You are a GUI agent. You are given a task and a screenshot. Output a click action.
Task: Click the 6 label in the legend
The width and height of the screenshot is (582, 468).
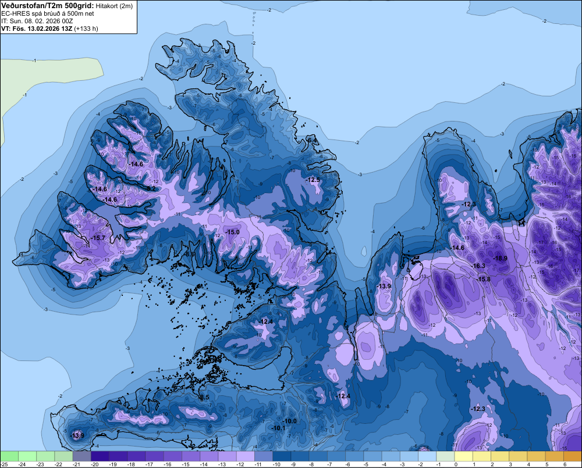[x=565, y=465]
